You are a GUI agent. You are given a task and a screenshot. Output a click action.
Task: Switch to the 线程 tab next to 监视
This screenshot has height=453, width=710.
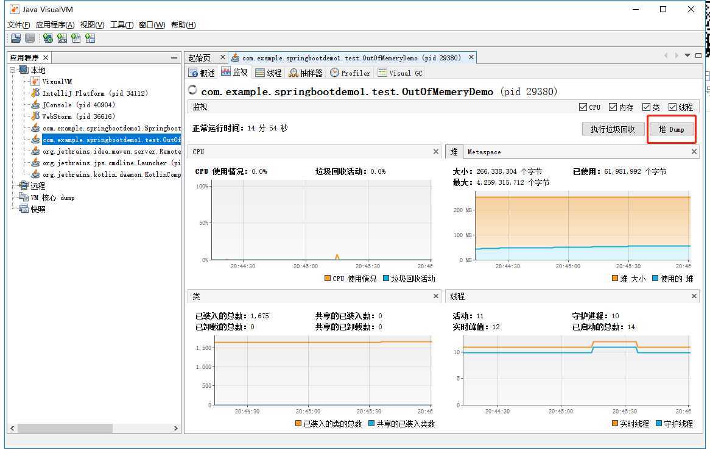pyautogui.click(x=268, y=73)
